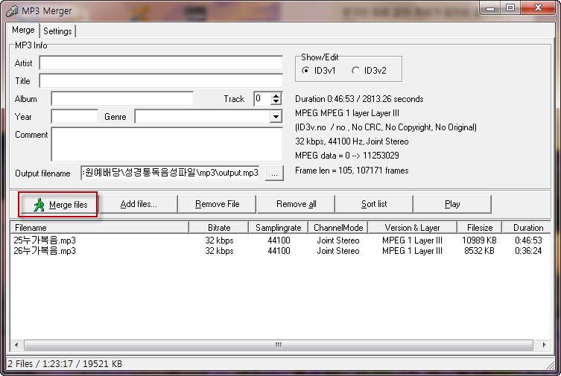Click the Remove all button
The height and width of the screenshot is (376, 561).
click(x=296, y=204)
